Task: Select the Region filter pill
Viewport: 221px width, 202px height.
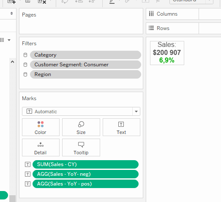Action: point(85,74)
